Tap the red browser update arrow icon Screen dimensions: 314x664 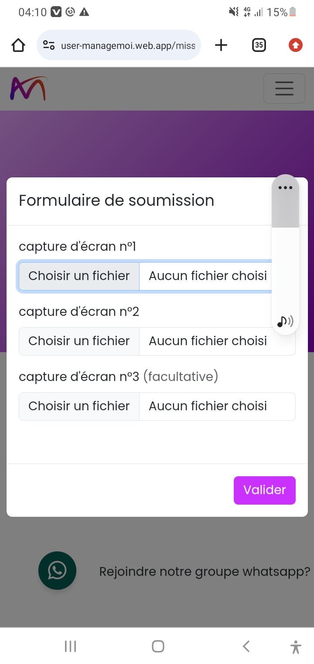coord(296,45)
